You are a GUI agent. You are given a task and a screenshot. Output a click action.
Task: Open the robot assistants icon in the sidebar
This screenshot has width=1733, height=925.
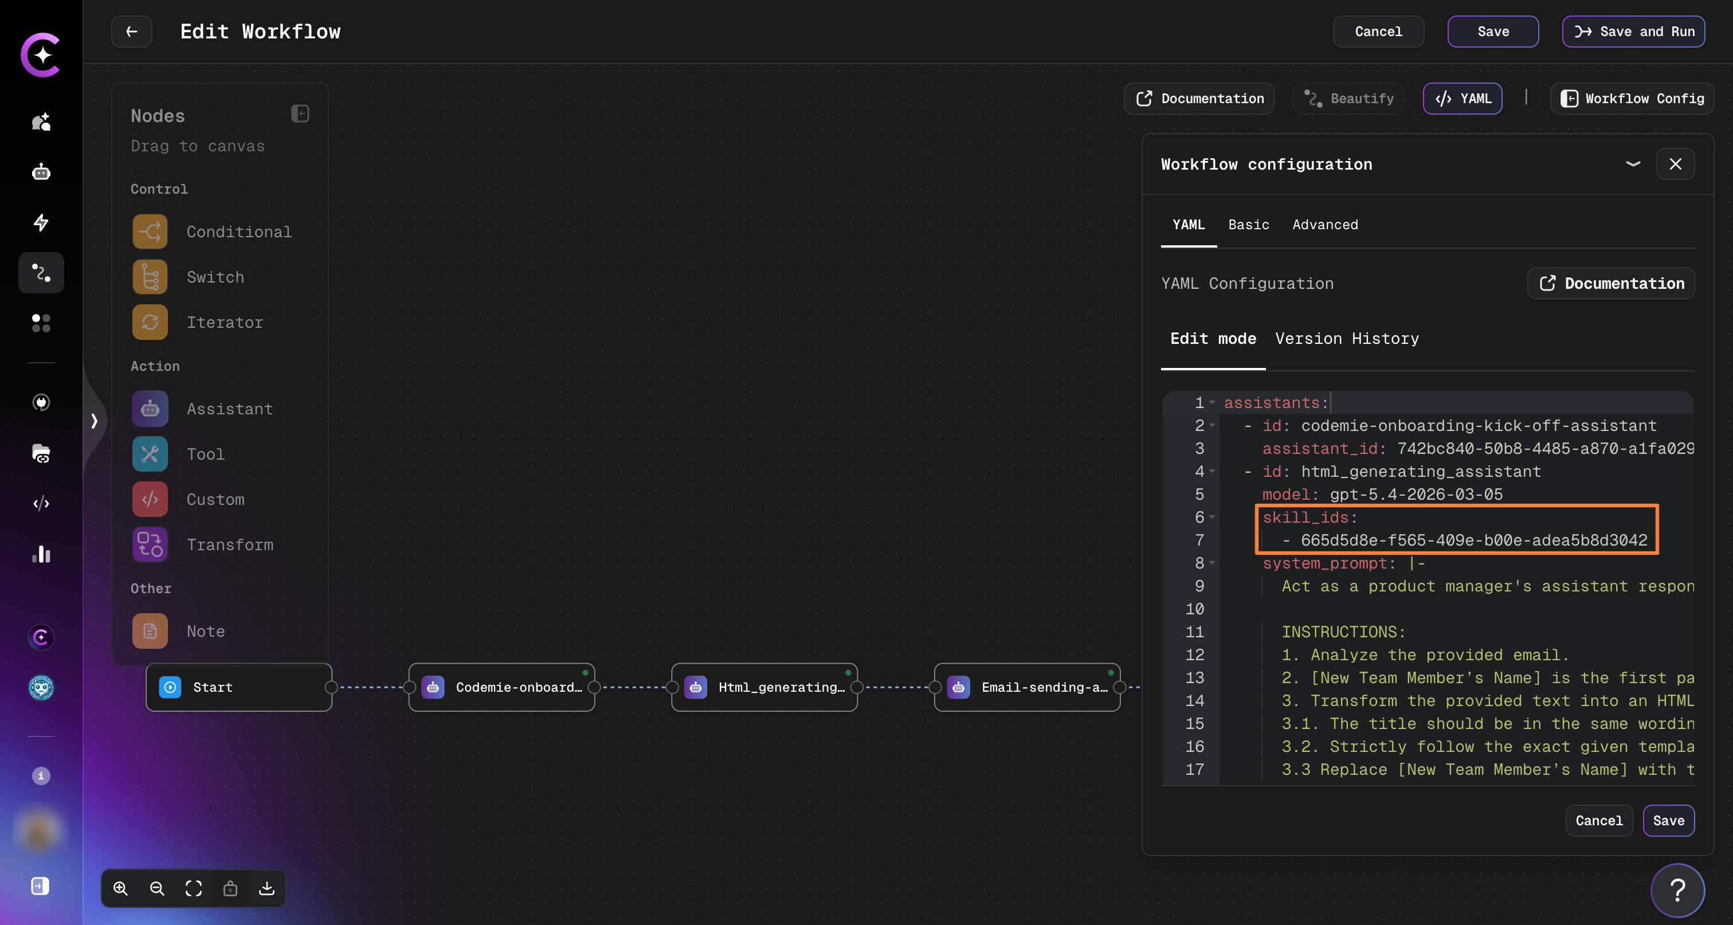click(x=41, y=172)
